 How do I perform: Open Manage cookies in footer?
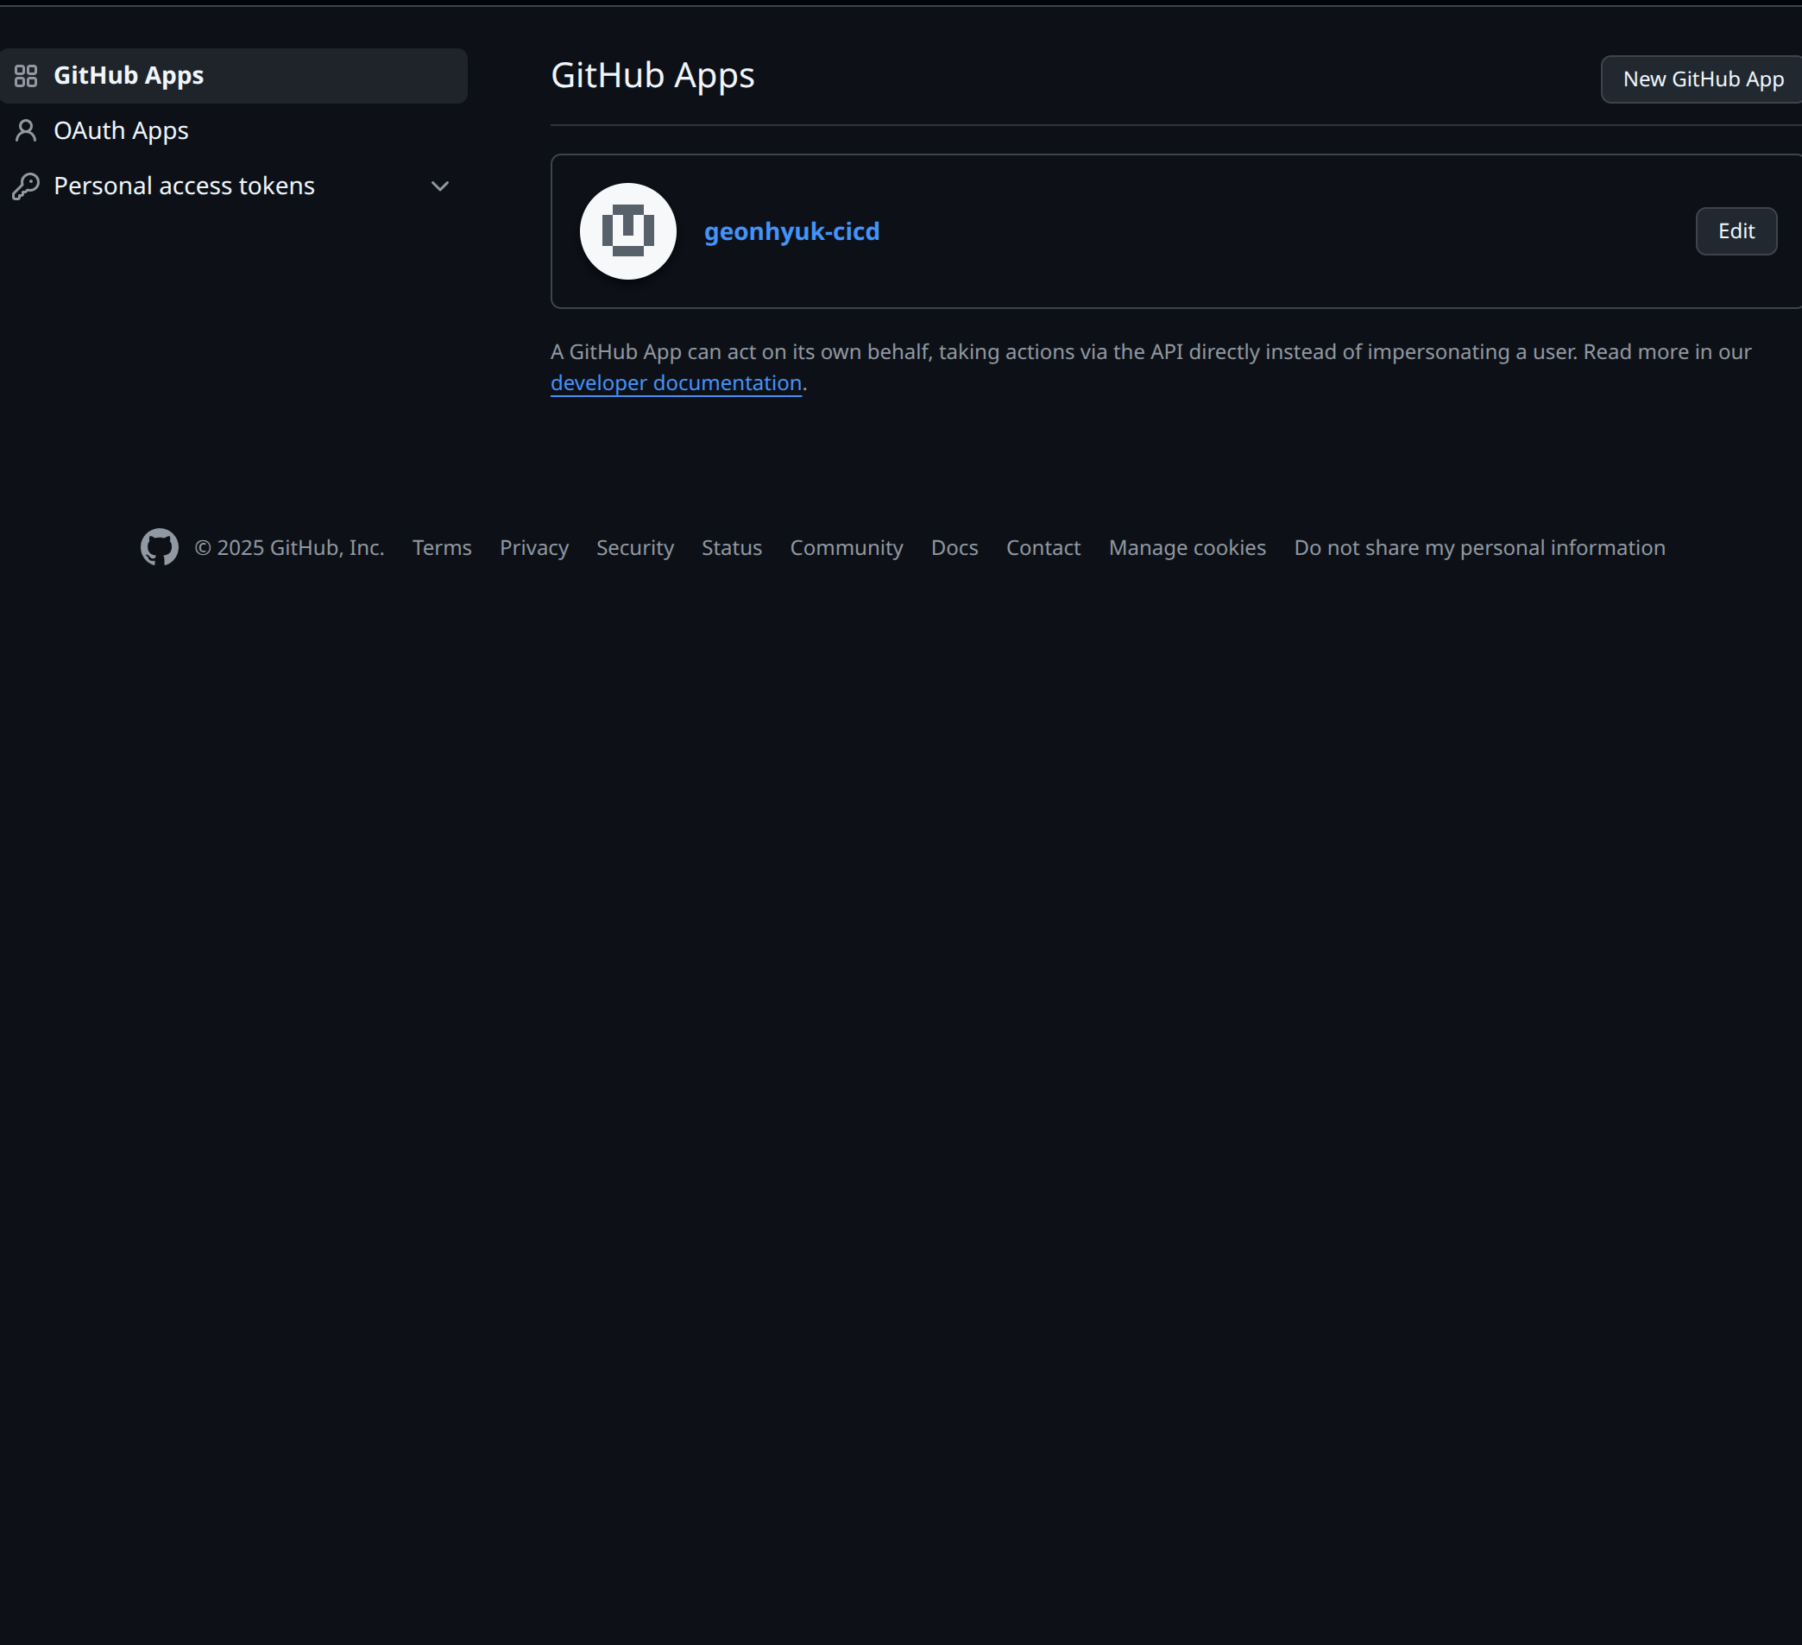[1187, 547]
